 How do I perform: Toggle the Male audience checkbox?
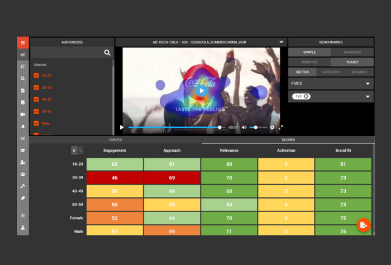pyautogui.click(x=36, y=123)
